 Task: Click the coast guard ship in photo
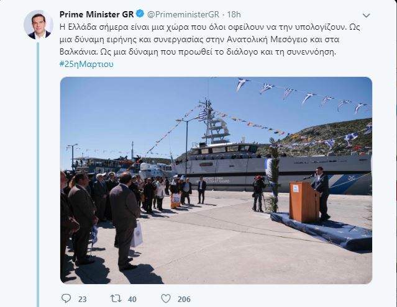[272, 167]
